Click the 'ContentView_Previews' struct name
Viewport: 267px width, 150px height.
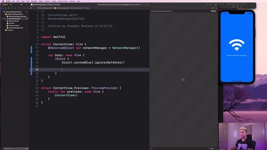tap(71, 88)
